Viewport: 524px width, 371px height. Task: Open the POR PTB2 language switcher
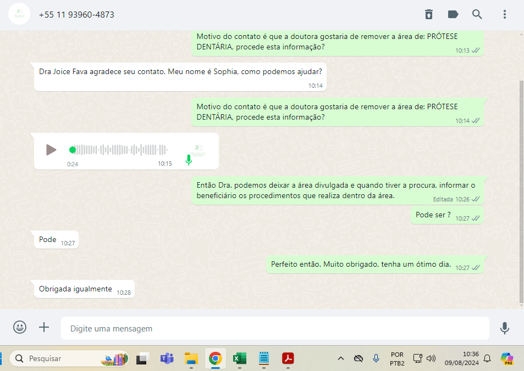pos(397,359)
